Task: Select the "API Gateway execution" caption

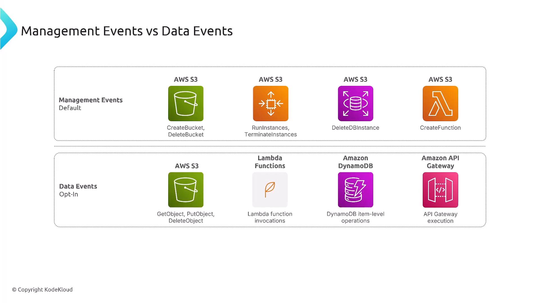Action: coord(440,217)
